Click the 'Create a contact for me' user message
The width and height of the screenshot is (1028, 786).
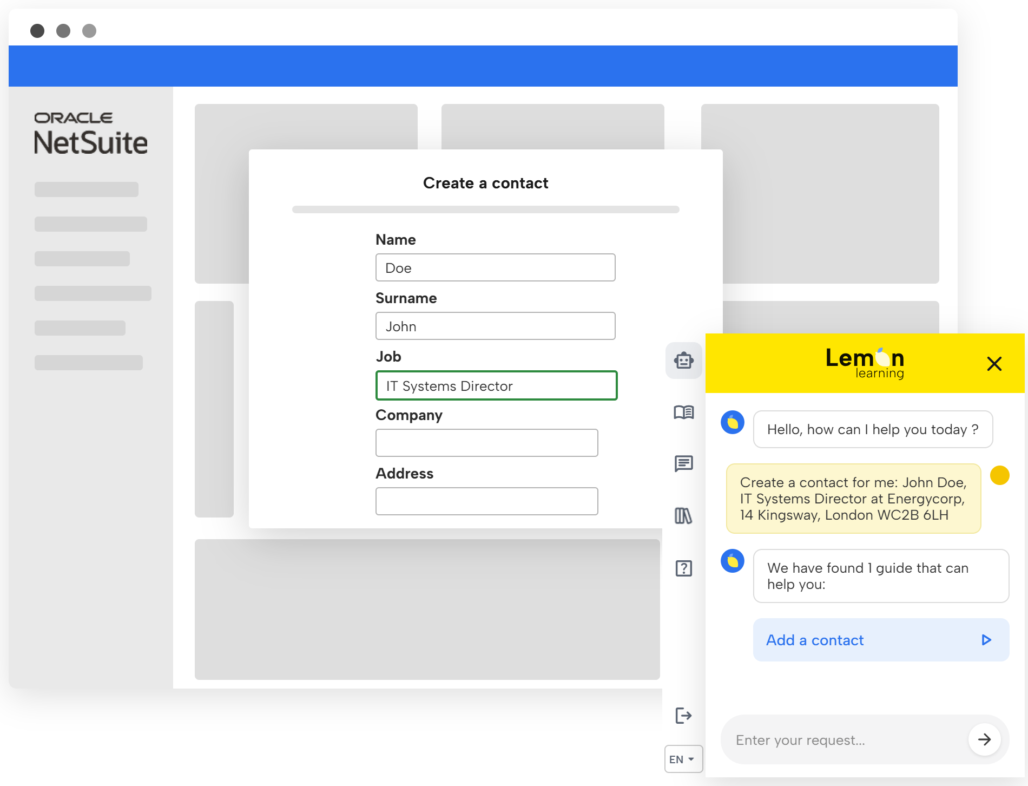coord(854,499)
